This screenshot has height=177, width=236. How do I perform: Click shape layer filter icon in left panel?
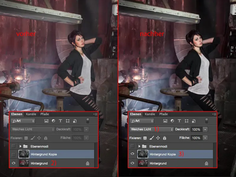[68, 121]
